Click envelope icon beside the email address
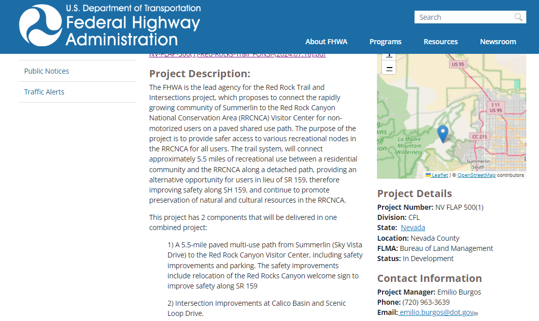539x321 pixels. point(476,313)
